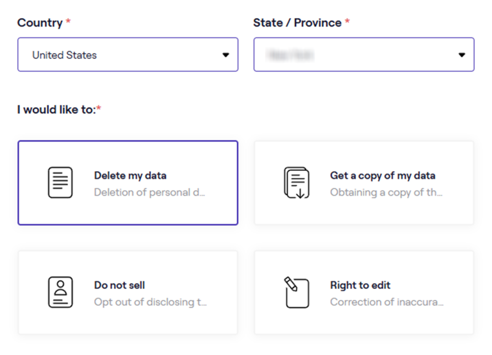Viewport: 492px width, 355px height.
Task: Click the 'Correction of inaccura...' description
Action: (387, 302)
